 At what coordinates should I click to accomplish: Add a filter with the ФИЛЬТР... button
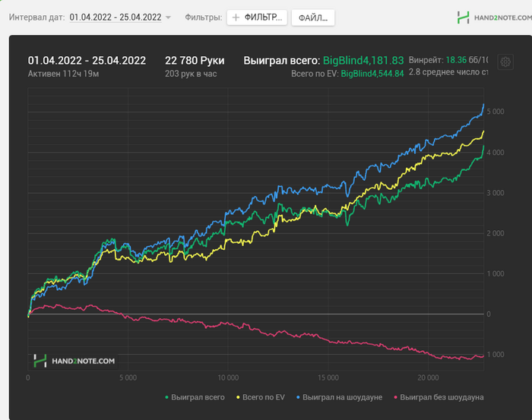tap(257, 17)
